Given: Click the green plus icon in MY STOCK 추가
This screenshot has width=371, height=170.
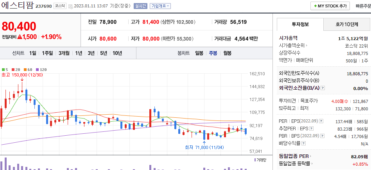Looking at the screenshot, I should (315, 6).
